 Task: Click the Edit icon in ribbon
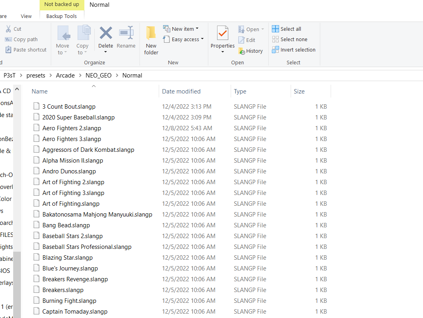(241, 40)
